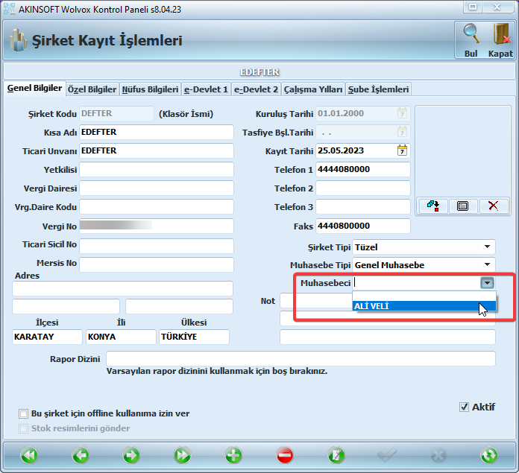Image resolution: width=519 pixels, height=473 pixels.
Task: Click the Kapat door exit icon
Action: 501,34
